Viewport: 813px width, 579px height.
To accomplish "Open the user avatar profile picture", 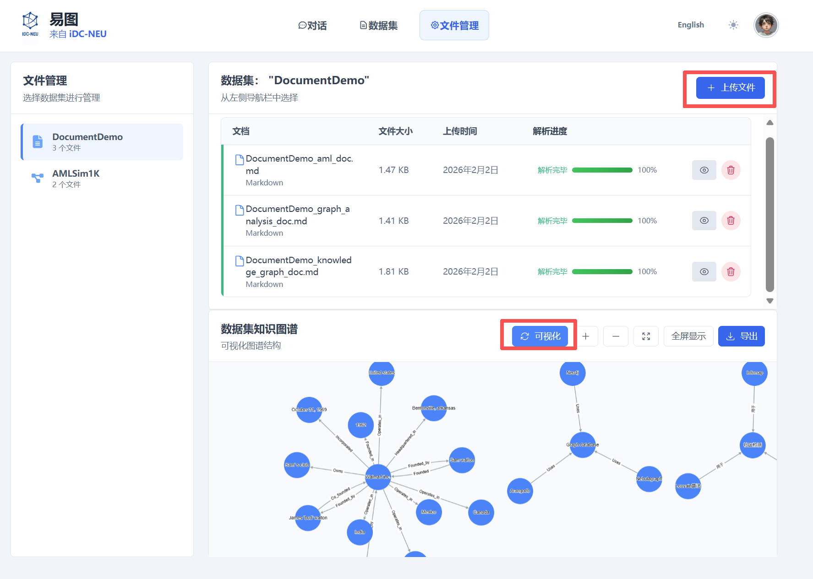I will click(x=765, y=25).
